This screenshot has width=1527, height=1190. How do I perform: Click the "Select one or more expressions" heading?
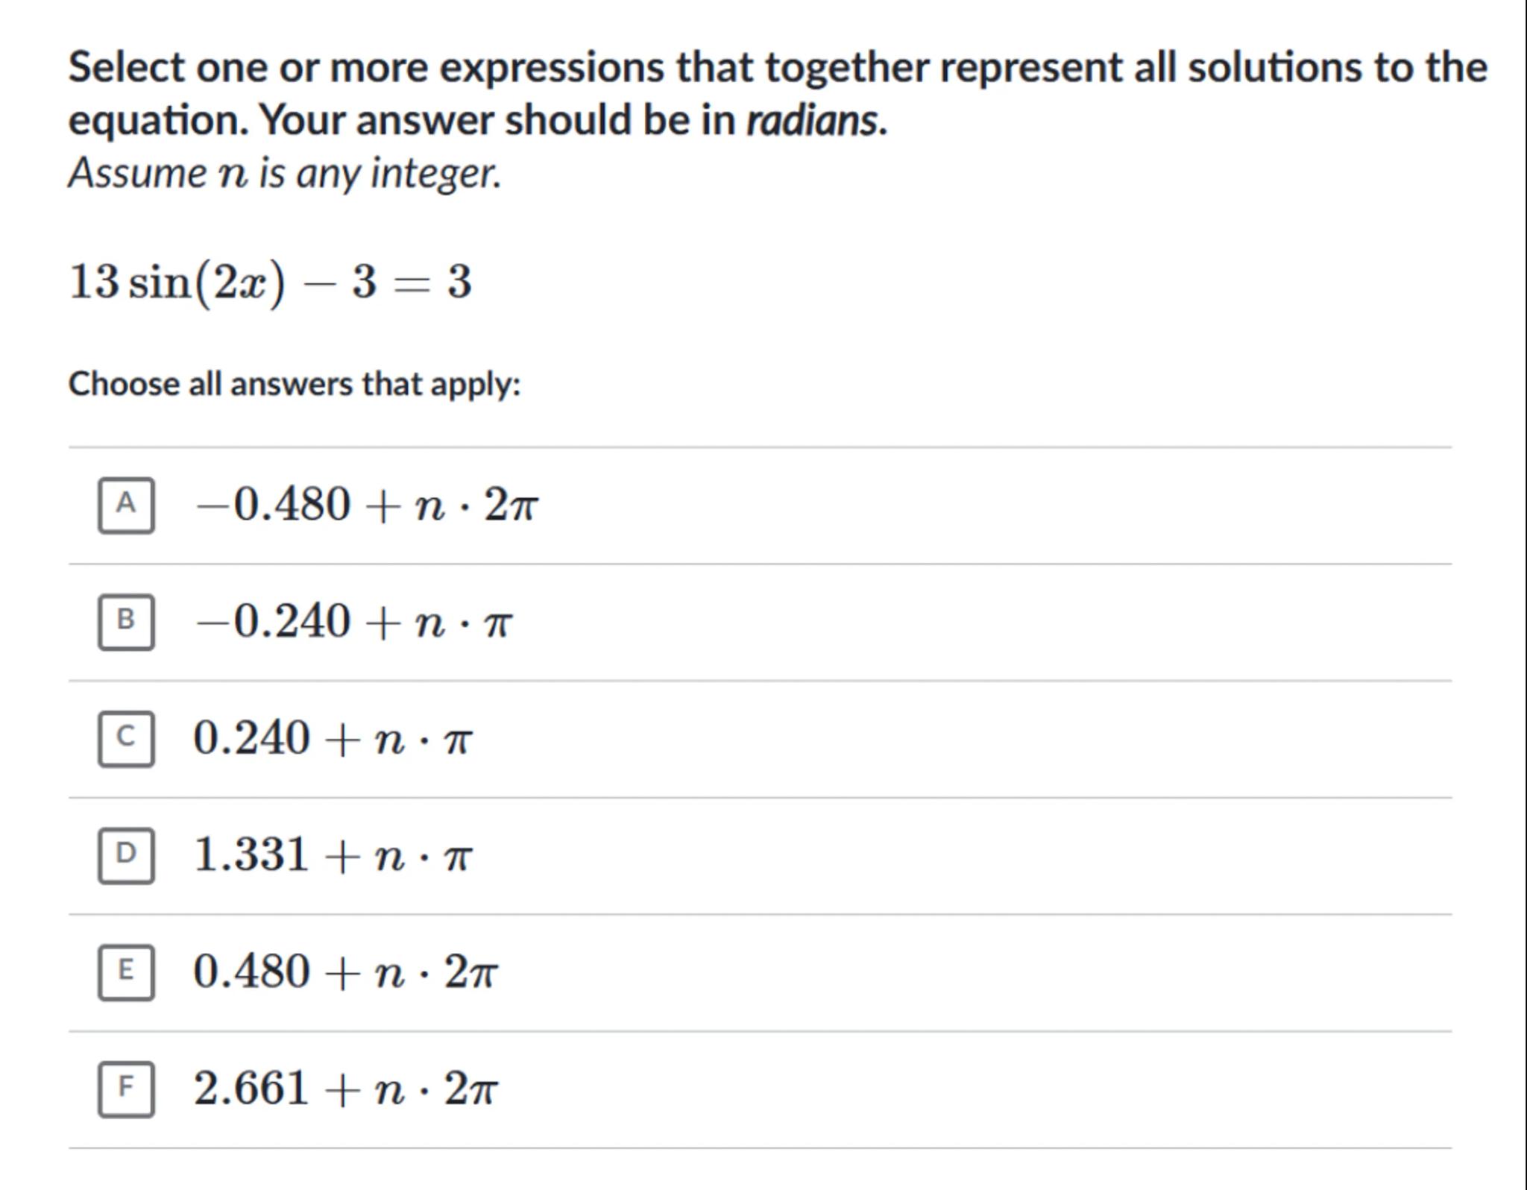click(777, 67)
